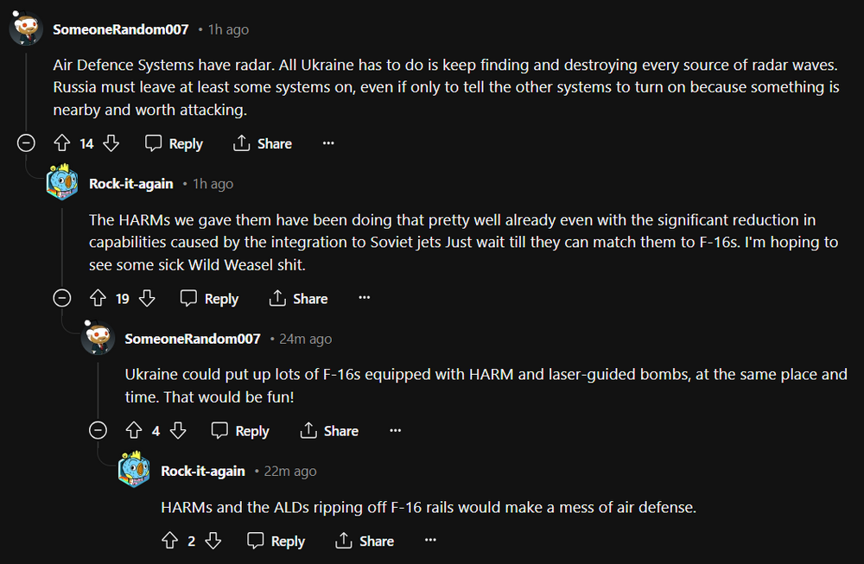The width and height of the screenshot is (864, 564).
Task: Collapse the top SomeoneRandom007 comment thread
Action: tap(27, 143)
